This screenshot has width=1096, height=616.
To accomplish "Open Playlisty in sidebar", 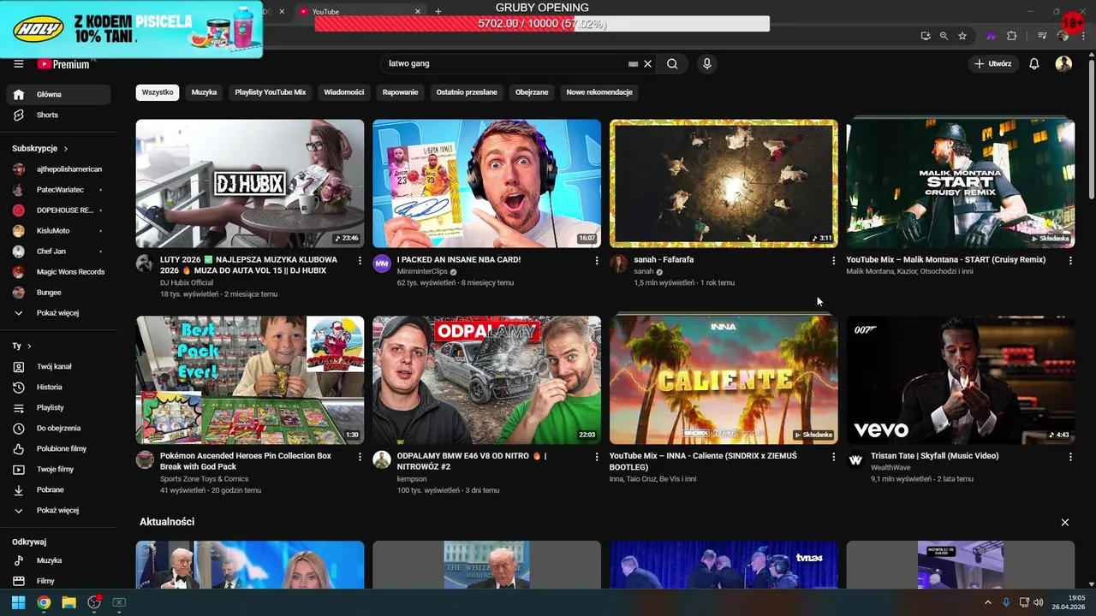I will (x=58, y=408).
